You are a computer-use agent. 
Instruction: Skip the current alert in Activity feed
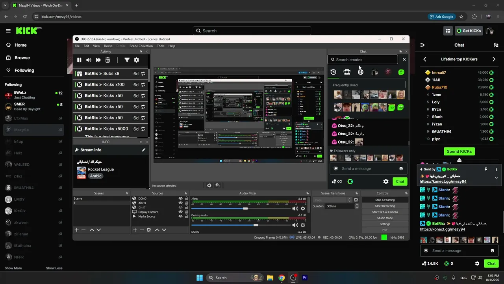click(x=98, y=60)
